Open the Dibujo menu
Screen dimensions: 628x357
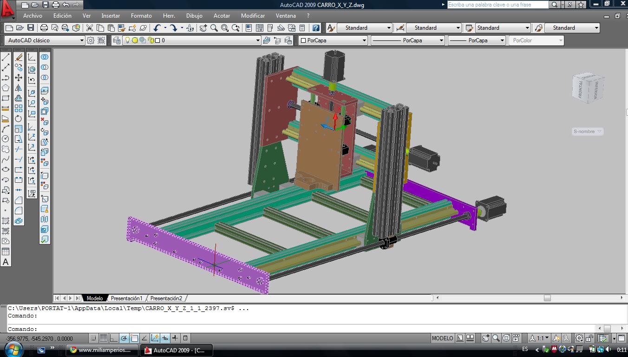(194, 15)
